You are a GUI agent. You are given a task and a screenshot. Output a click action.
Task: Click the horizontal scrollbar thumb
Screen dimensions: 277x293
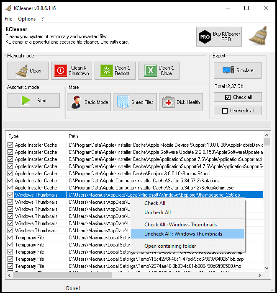(x=62, y=275)
